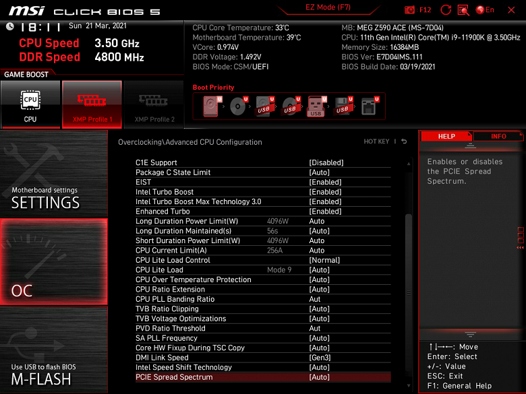526x394 pixels.
Task: Open CPU Over Temperature Protection setting
Action: click(x=263, y=280)
